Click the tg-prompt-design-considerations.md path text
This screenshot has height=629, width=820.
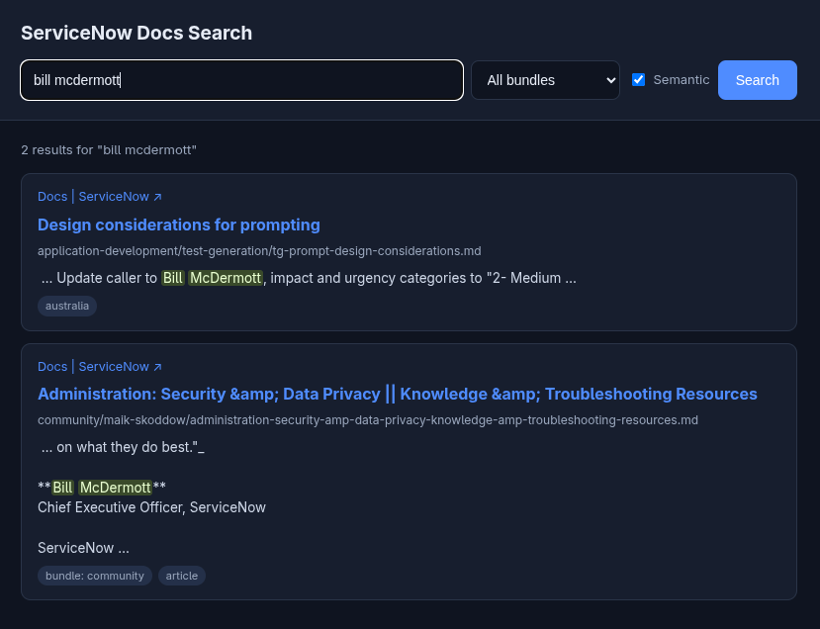259,251
